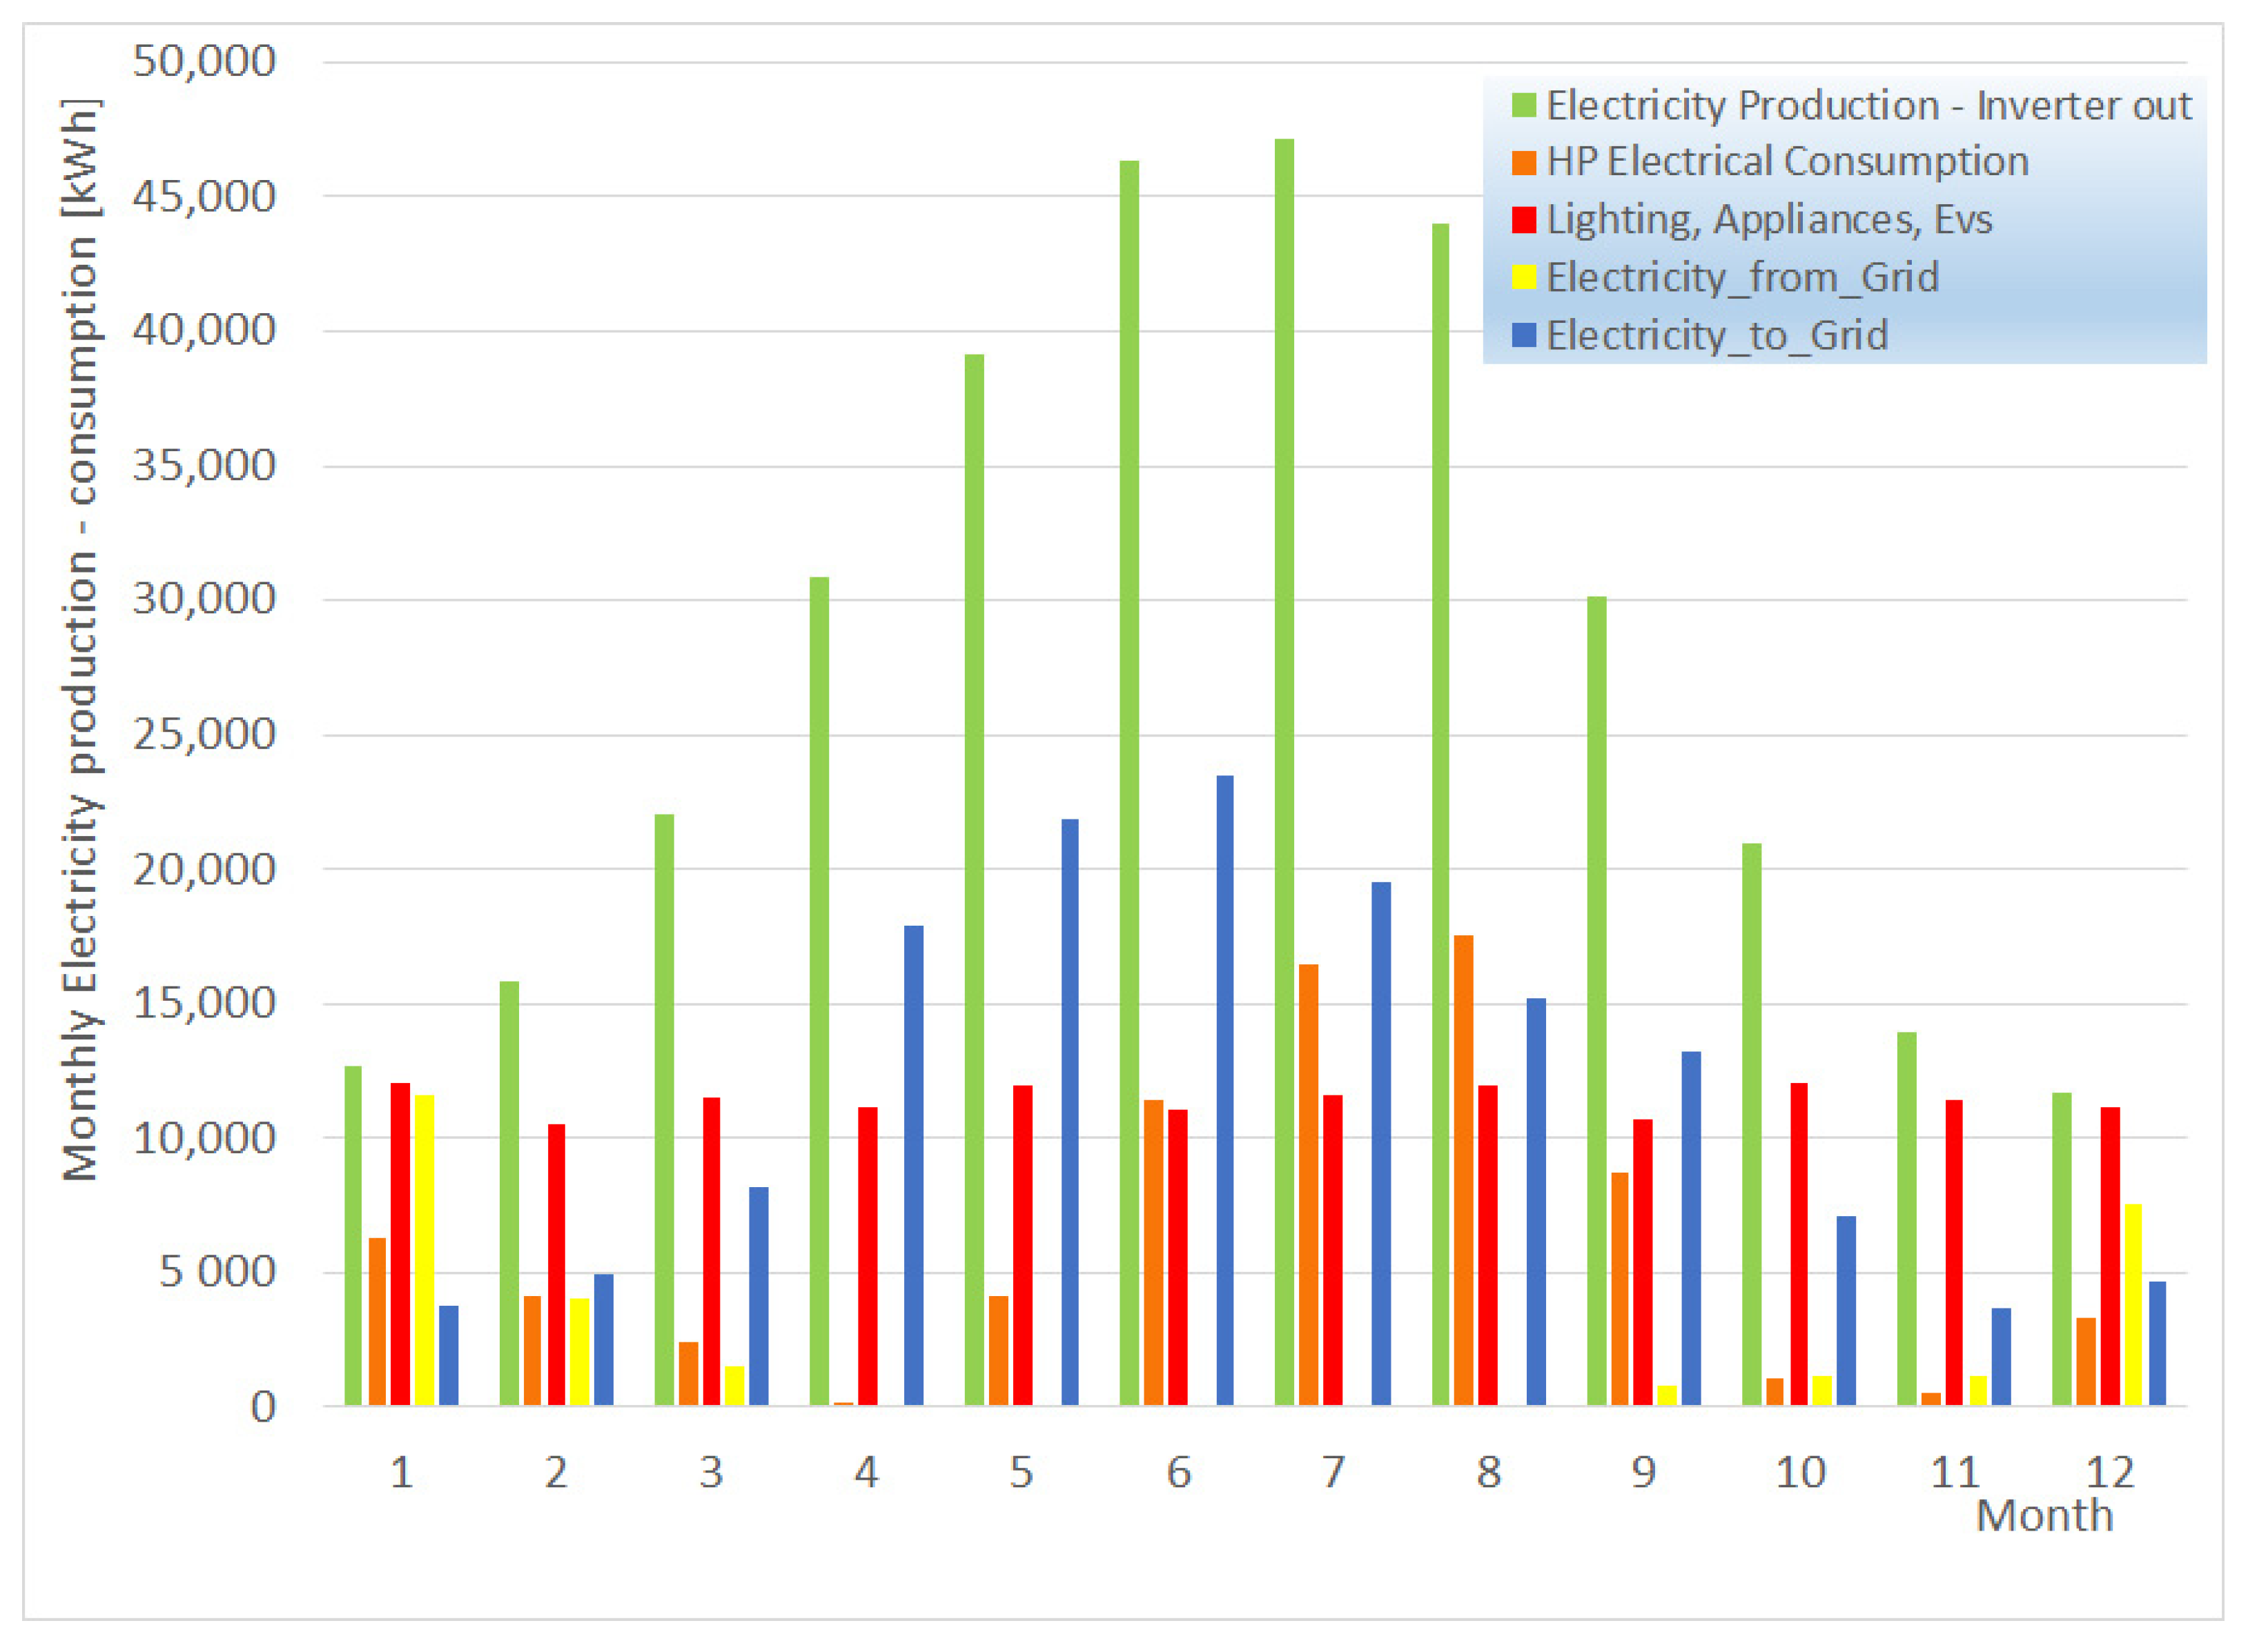Click the x-axis label for month 9

point(1643,1472)
